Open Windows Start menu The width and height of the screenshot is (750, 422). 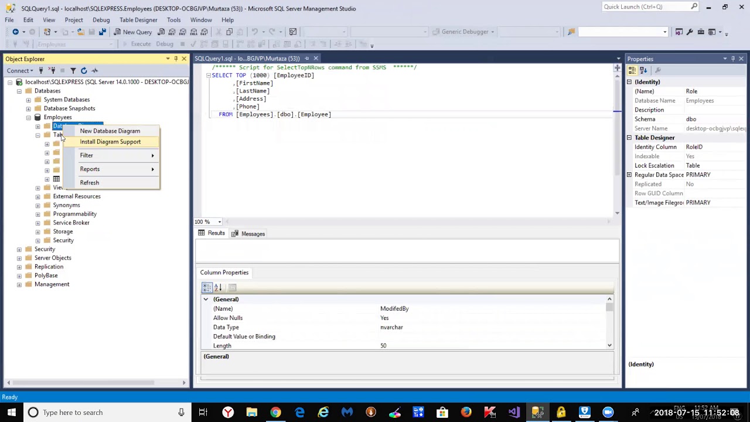point(12,413)
